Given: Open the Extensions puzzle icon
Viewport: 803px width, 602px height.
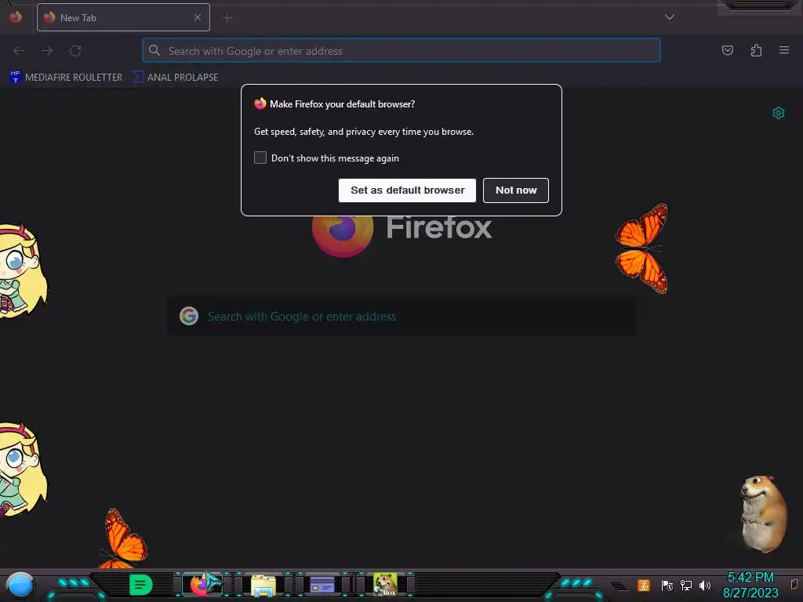Looking at the screenshot, I should [756, 50].
